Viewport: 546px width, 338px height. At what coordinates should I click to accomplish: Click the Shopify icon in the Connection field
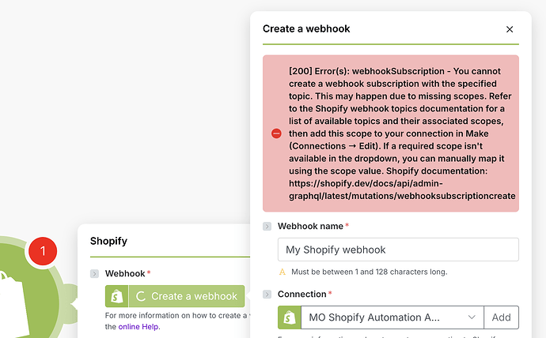click(289, 317)
